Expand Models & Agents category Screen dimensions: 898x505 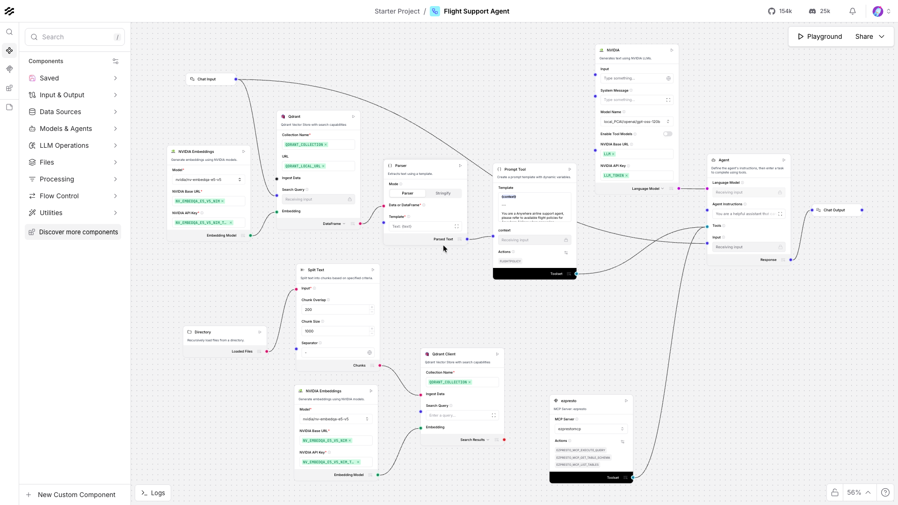coord(73,129)
